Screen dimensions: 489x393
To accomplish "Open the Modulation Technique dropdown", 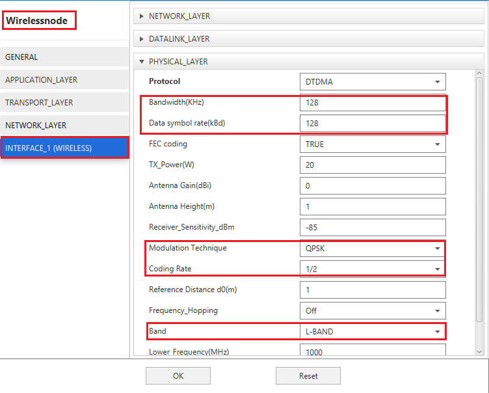I will [372, 248].
